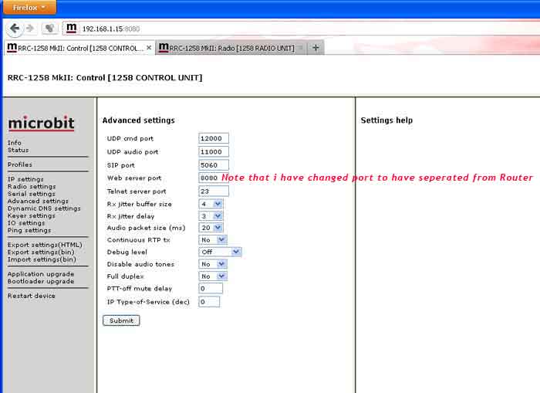Click the IP Type-of-Service (dec) field
The width and height of the screenshot is (540, 393).
(209, 302)
